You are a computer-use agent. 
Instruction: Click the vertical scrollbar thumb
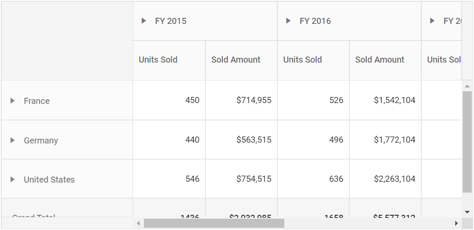pyautogui.click(x=467, y=142)
